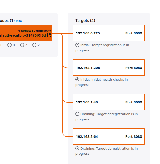Click '4 targets | 0 unhealthy' summary text
Screen dimensions: 160x164
34,31
